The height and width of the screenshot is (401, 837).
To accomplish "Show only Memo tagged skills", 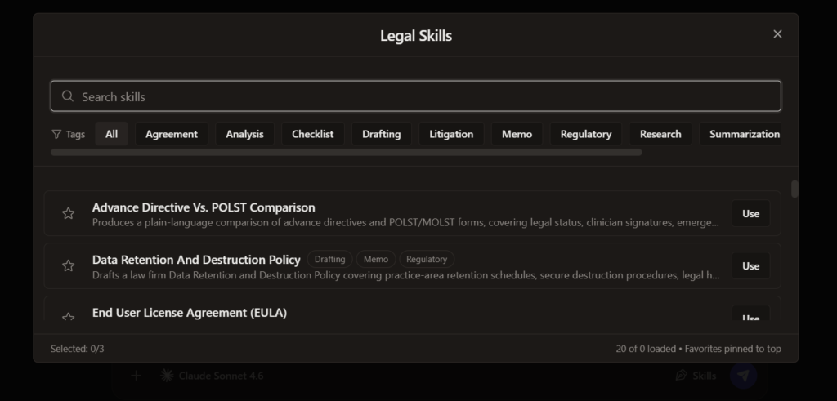I will tap(517, 134).
